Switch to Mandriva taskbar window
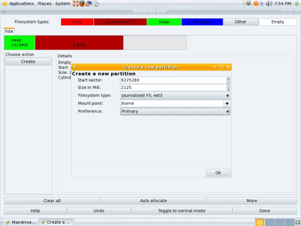 [x=21, y=222]
